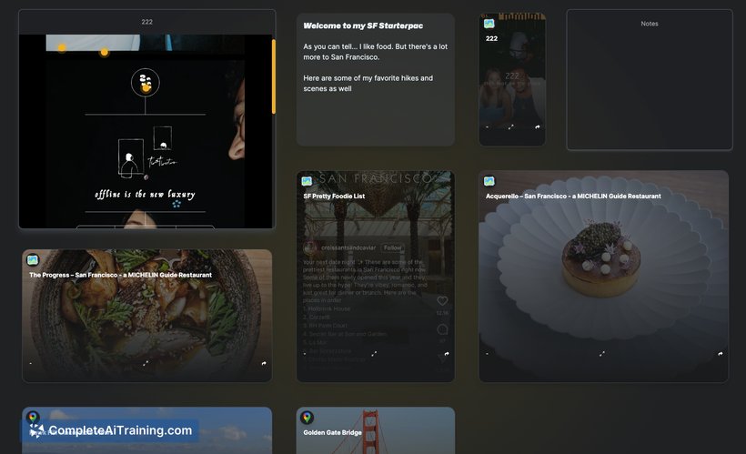The image size is (746, 454).
Task: Click image icon on SF Pretty Foodie List
Action: click(307, 181)
